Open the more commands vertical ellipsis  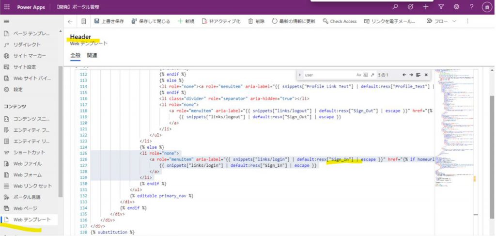tap(467, 21)
